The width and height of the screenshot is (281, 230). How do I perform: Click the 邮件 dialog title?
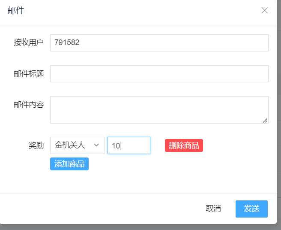(16, 11)
